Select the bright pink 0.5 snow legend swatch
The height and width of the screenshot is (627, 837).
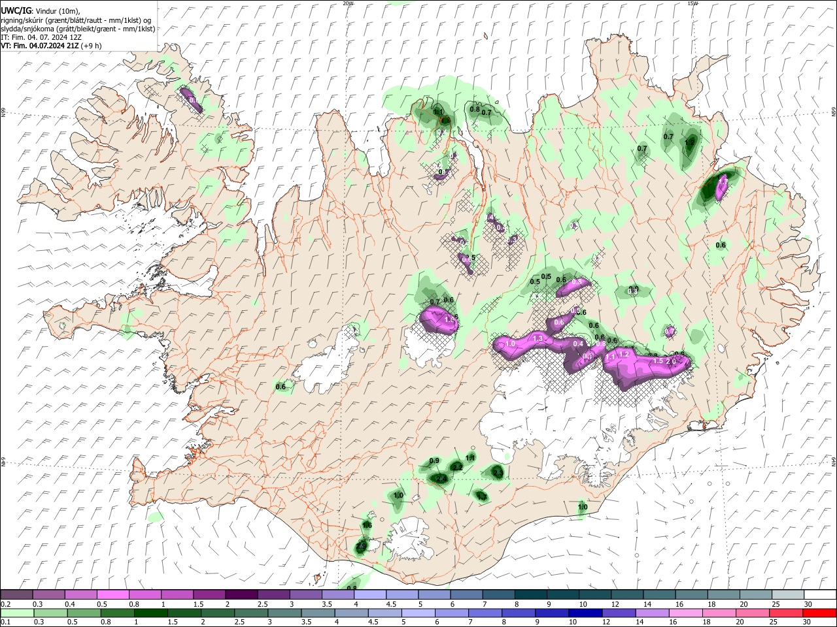pyautogui.click(x=112, y=594)
